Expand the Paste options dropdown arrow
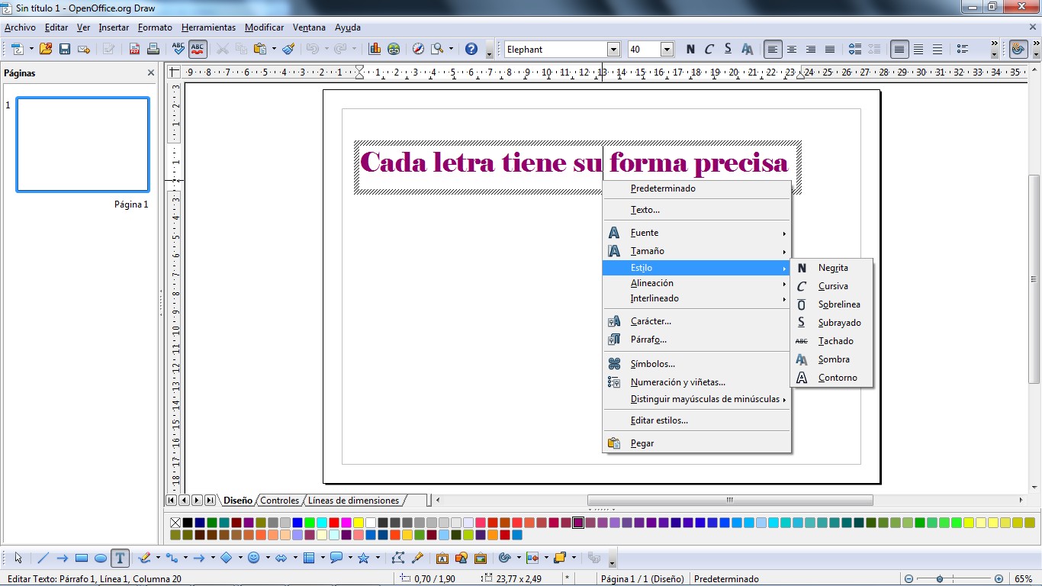1042x586 pixels. 274,49
